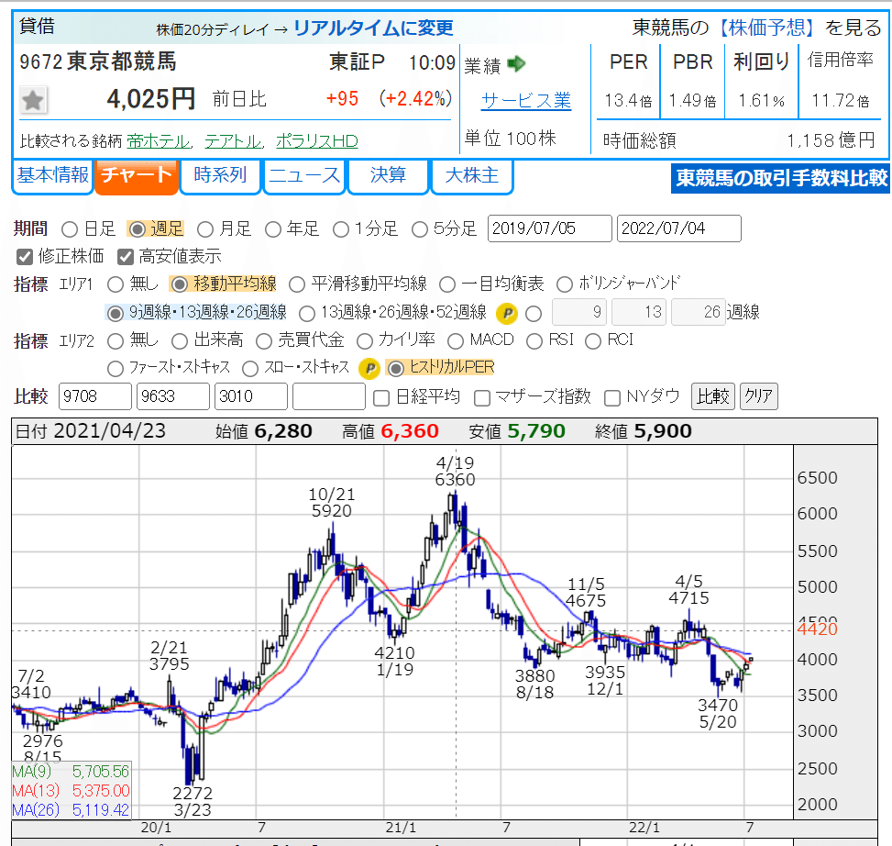Enable NYダウ comparison checkbox
The width and height of the screenshot is (892, 846).
point(612,397)
